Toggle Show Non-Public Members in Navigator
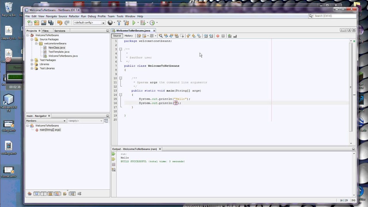The image size is (368, 207). pyautogui.click(x=50, y=194)
